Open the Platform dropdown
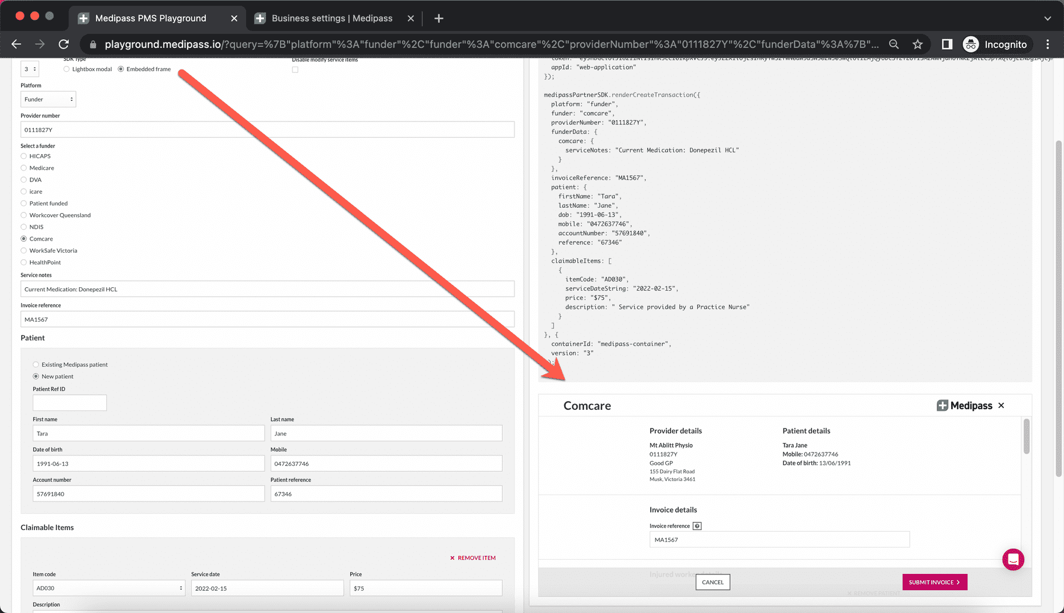 (x=48, y=99)
